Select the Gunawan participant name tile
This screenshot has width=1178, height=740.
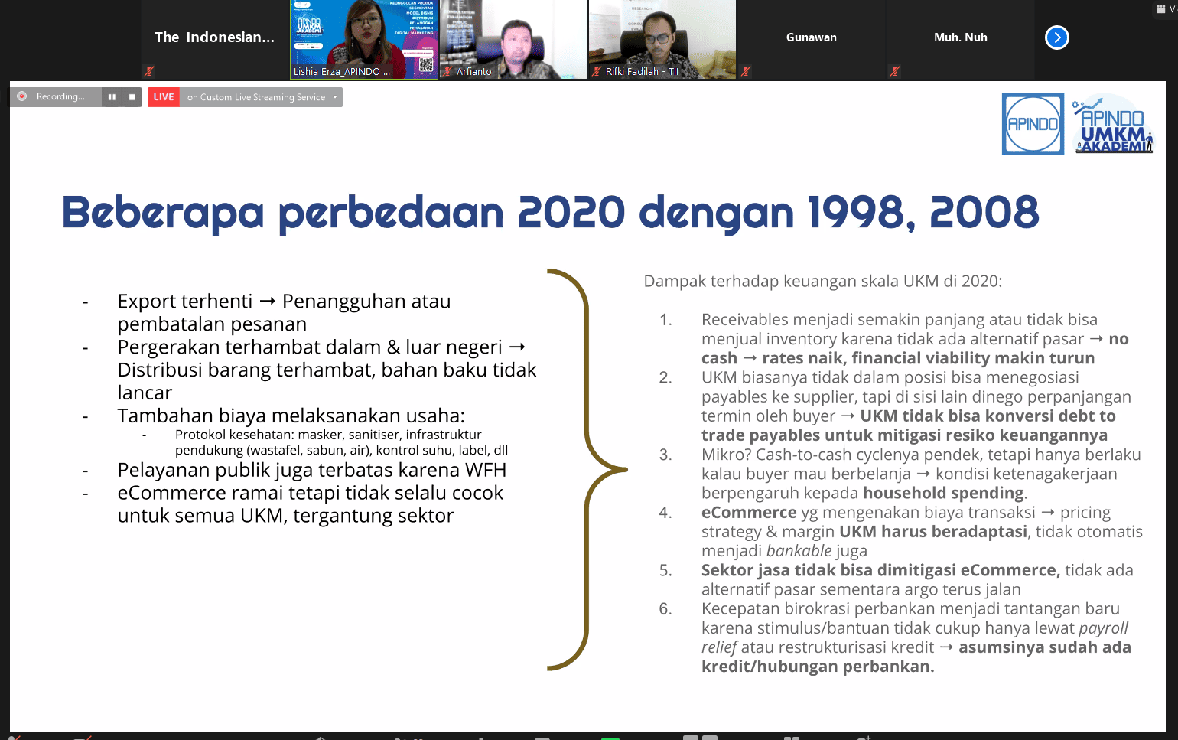coord(811,37)
